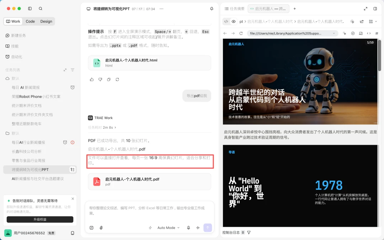This screenshot has width=384, height=240.
Task: Switch to the eye preview view toggle
Action: 234,22
